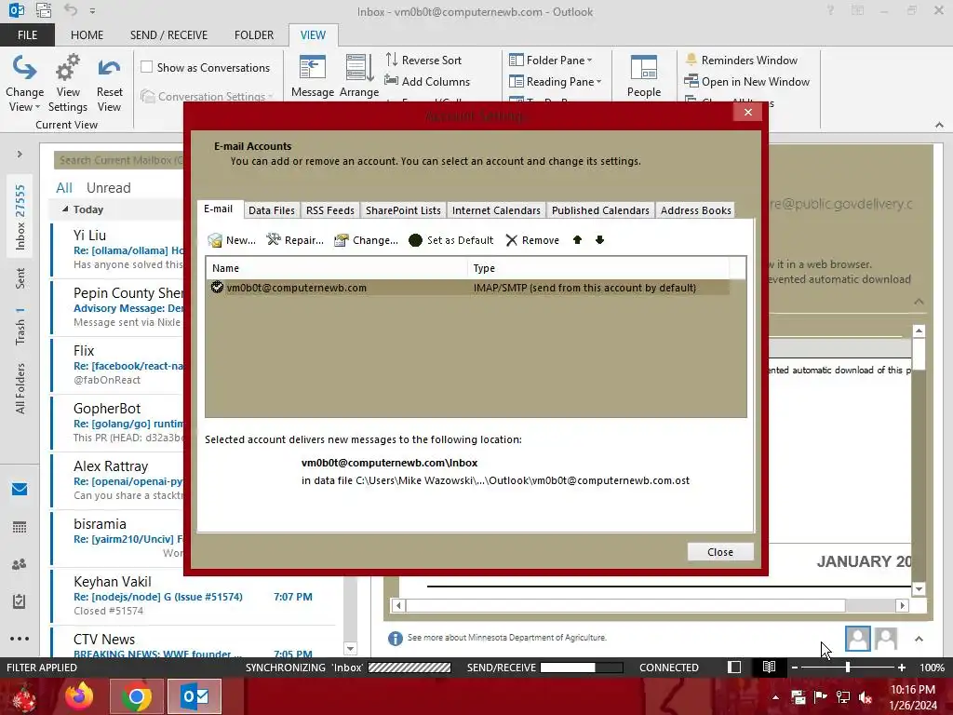Click the Normal view status bar icon
This screenshot has width=953, height=715.
(x=734, y=667)
